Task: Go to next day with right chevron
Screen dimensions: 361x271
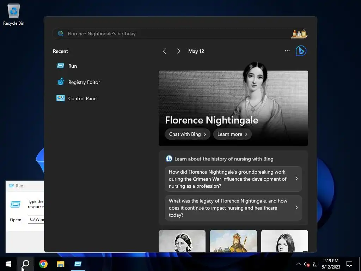Action: click(x=179, y=51)
